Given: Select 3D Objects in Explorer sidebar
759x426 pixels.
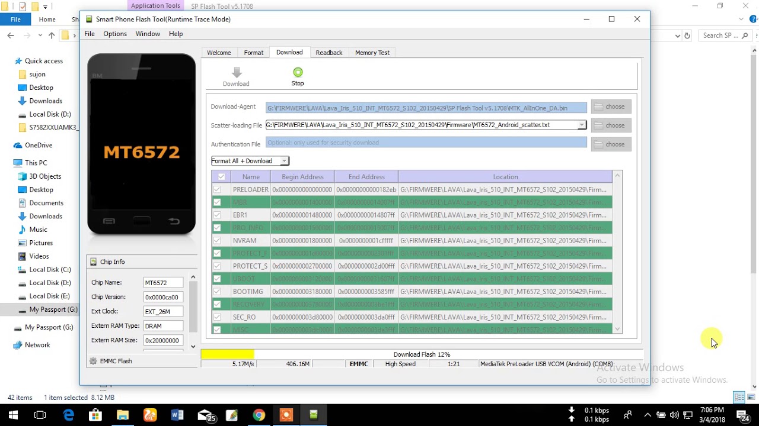Looking at the screenshot, I should tap(45, 176).
